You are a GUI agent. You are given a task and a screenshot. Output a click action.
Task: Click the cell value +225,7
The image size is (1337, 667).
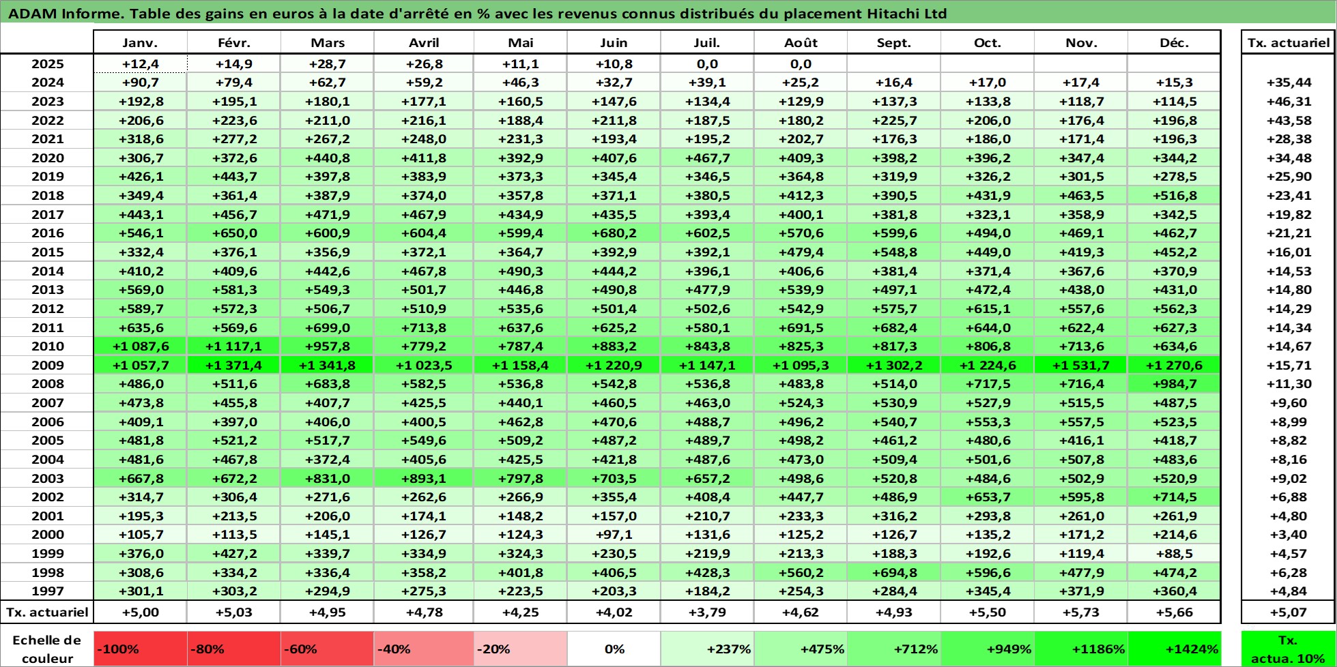[x=894, y=121]
